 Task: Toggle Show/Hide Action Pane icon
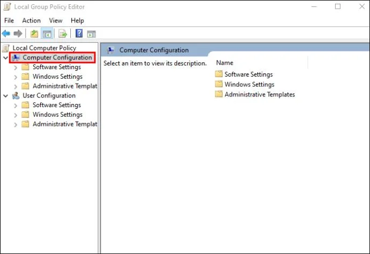coord(91,34)
